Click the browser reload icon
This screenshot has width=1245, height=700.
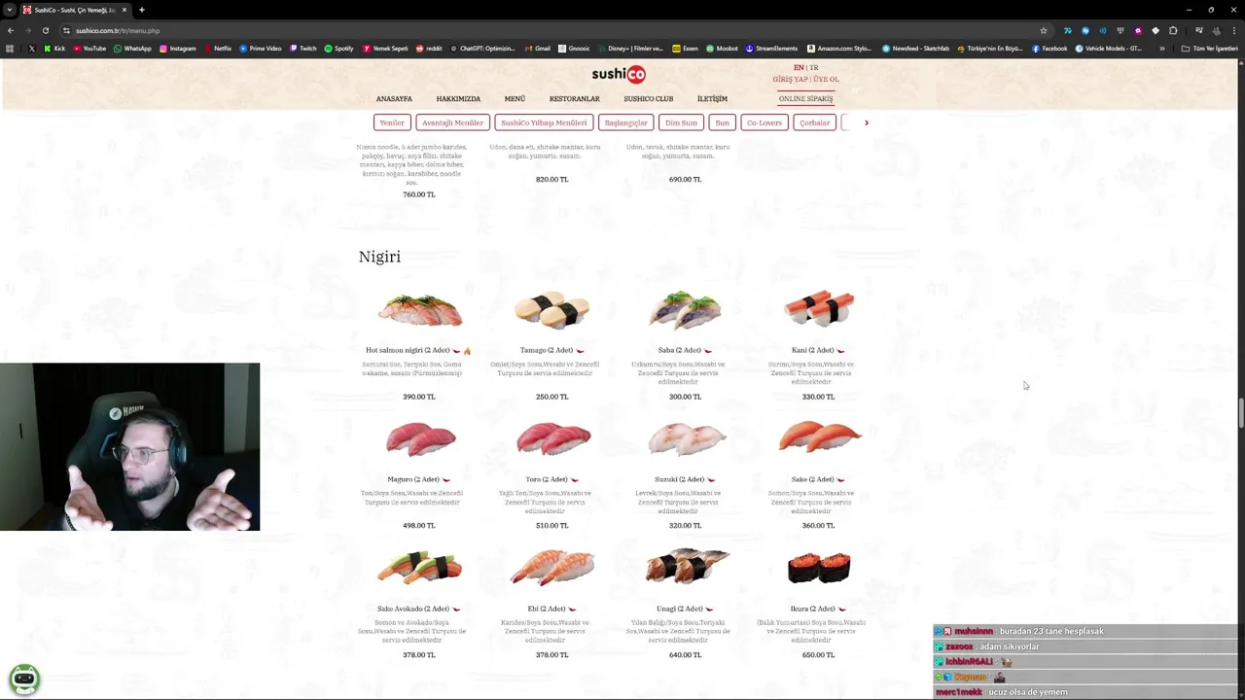tap(45, 30)
